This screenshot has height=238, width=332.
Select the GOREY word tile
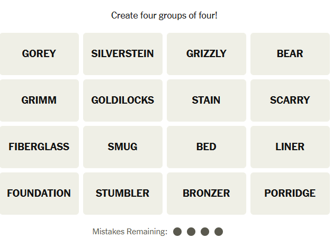(x=39, y=54)
